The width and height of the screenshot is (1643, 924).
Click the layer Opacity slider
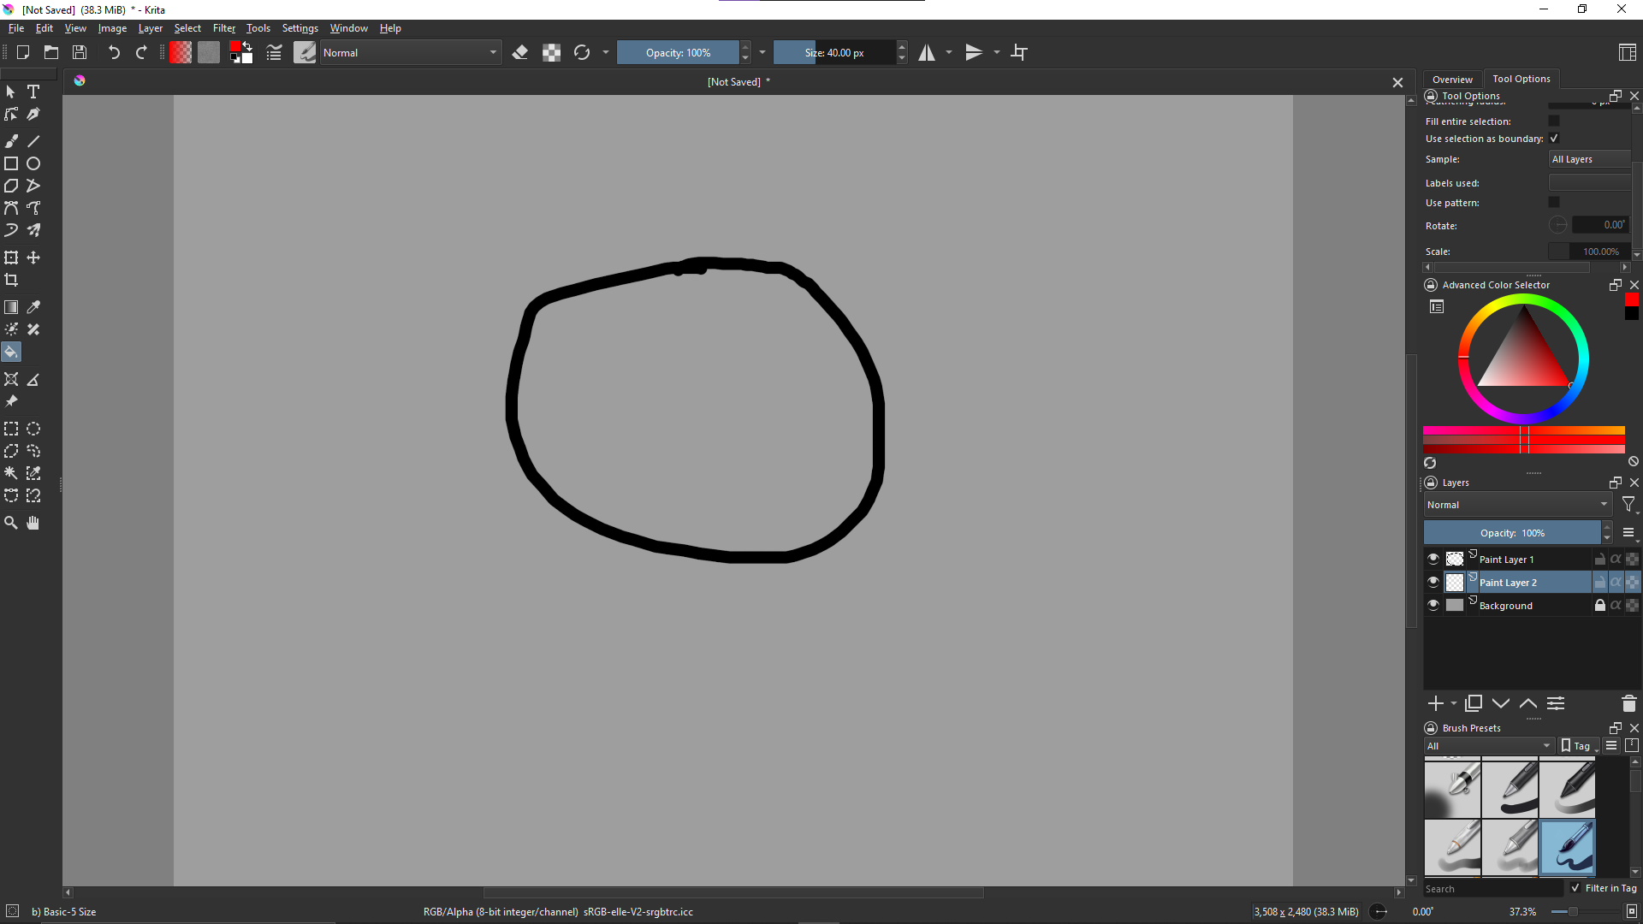click(x=1512, y=533)
